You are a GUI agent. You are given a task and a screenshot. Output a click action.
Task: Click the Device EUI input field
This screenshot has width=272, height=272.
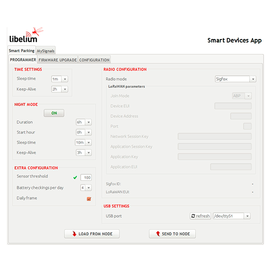233,106
